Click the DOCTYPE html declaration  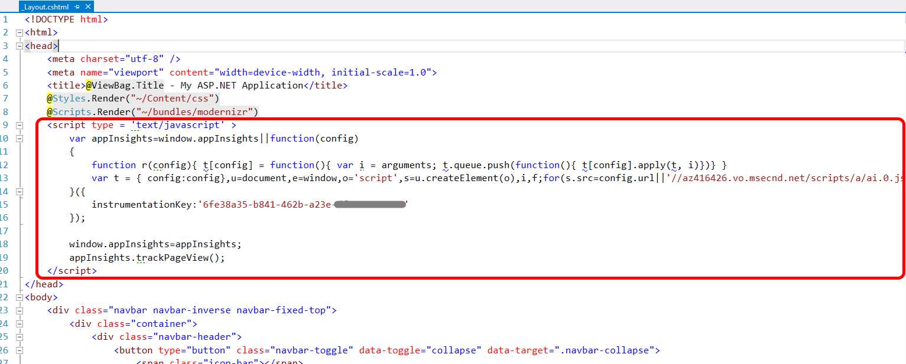click(66, 19)
